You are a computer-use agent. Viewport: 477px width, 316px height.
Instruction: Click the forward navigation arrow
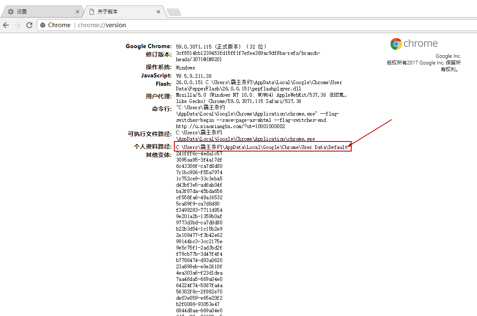pyautogui.click(x=18, y=25)
